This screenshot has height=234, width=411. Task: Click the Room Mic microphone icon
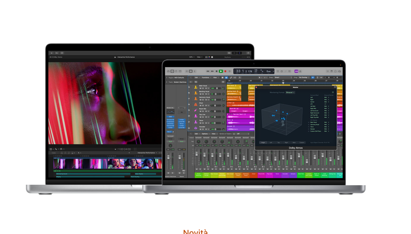195,110
